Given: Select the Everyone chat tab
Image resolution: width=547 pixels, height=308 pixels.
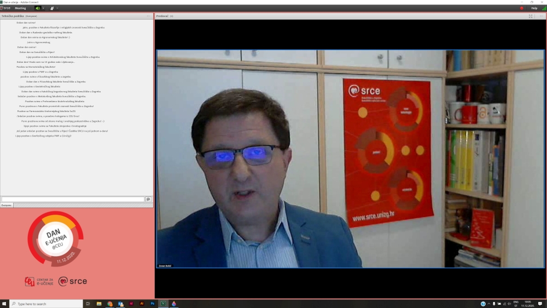Looking at the screenshot, I should (x=7, y=205).
